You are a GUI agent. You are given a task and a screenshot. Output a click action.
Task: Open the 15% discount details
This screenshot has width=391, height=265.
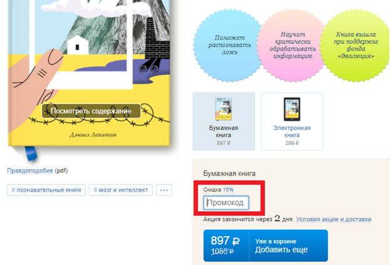228,189
